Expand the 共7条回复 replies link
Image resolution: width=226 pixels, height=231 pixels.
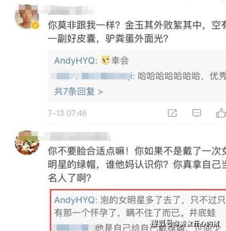[x=78, y=91]
